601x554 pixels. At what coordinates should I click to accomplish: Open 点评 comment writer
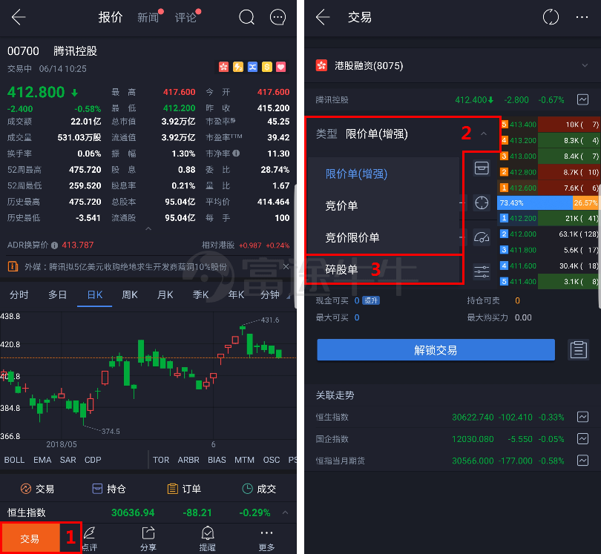(89, 538)
